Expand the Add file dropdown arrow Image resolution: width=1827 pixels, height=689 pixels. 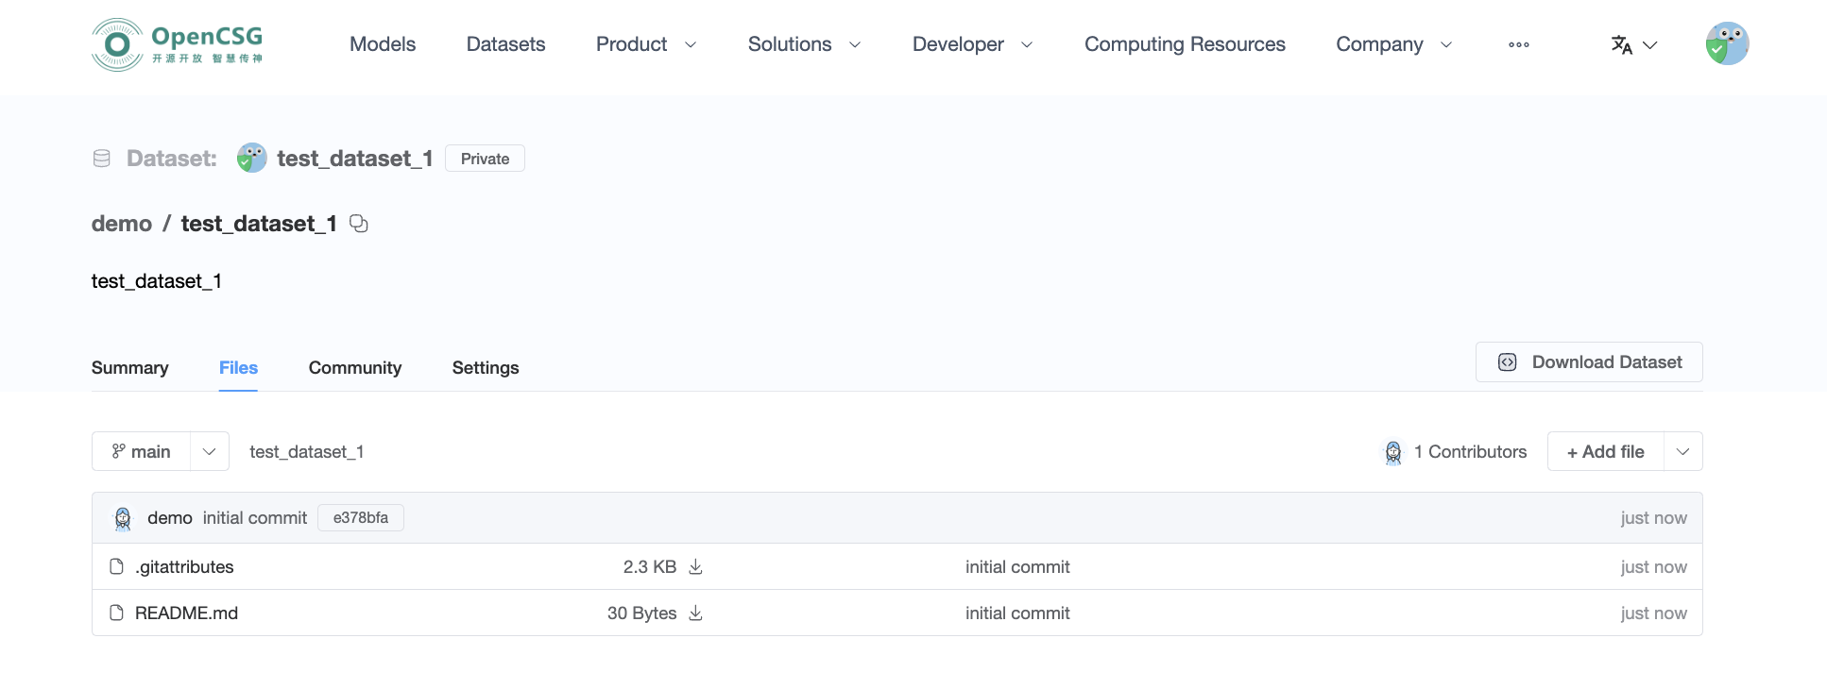1682,452
